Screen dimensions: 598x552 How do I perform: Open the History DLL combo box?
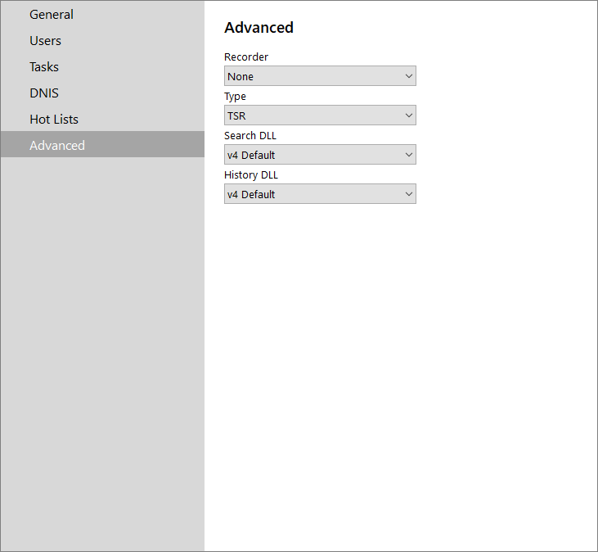click(x=320, y=194)
